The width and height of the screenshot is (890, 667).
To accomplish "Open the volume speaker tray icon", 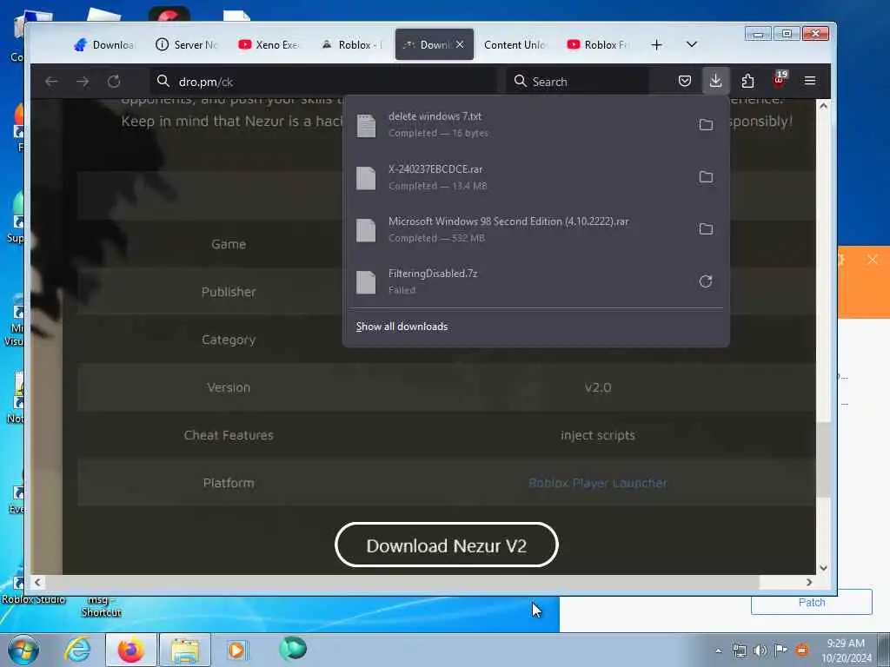I will [x=760, y=650].
